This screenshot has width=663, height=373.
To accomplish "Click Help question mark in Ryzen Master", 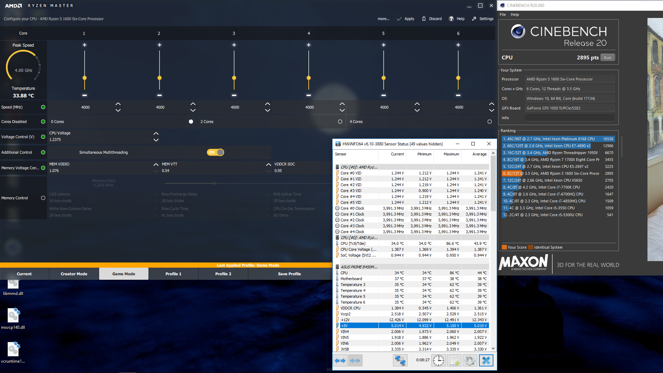I will coord(451,19).
